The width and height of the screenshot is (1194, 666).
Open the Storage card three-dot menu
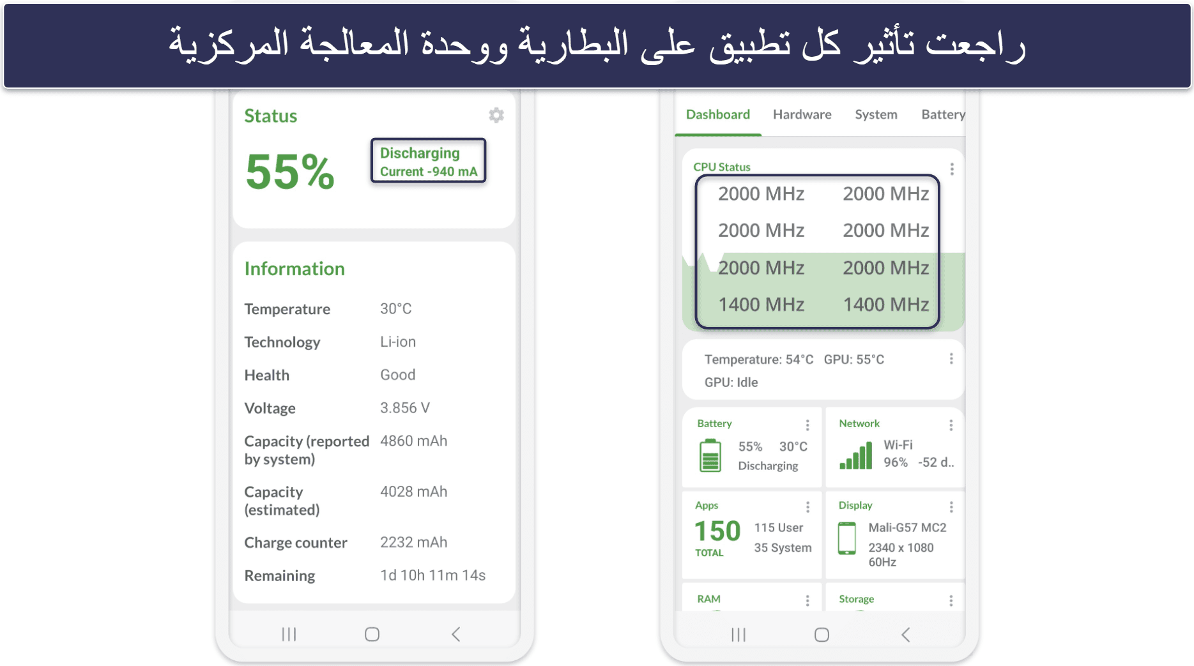[x=951, y=601]
